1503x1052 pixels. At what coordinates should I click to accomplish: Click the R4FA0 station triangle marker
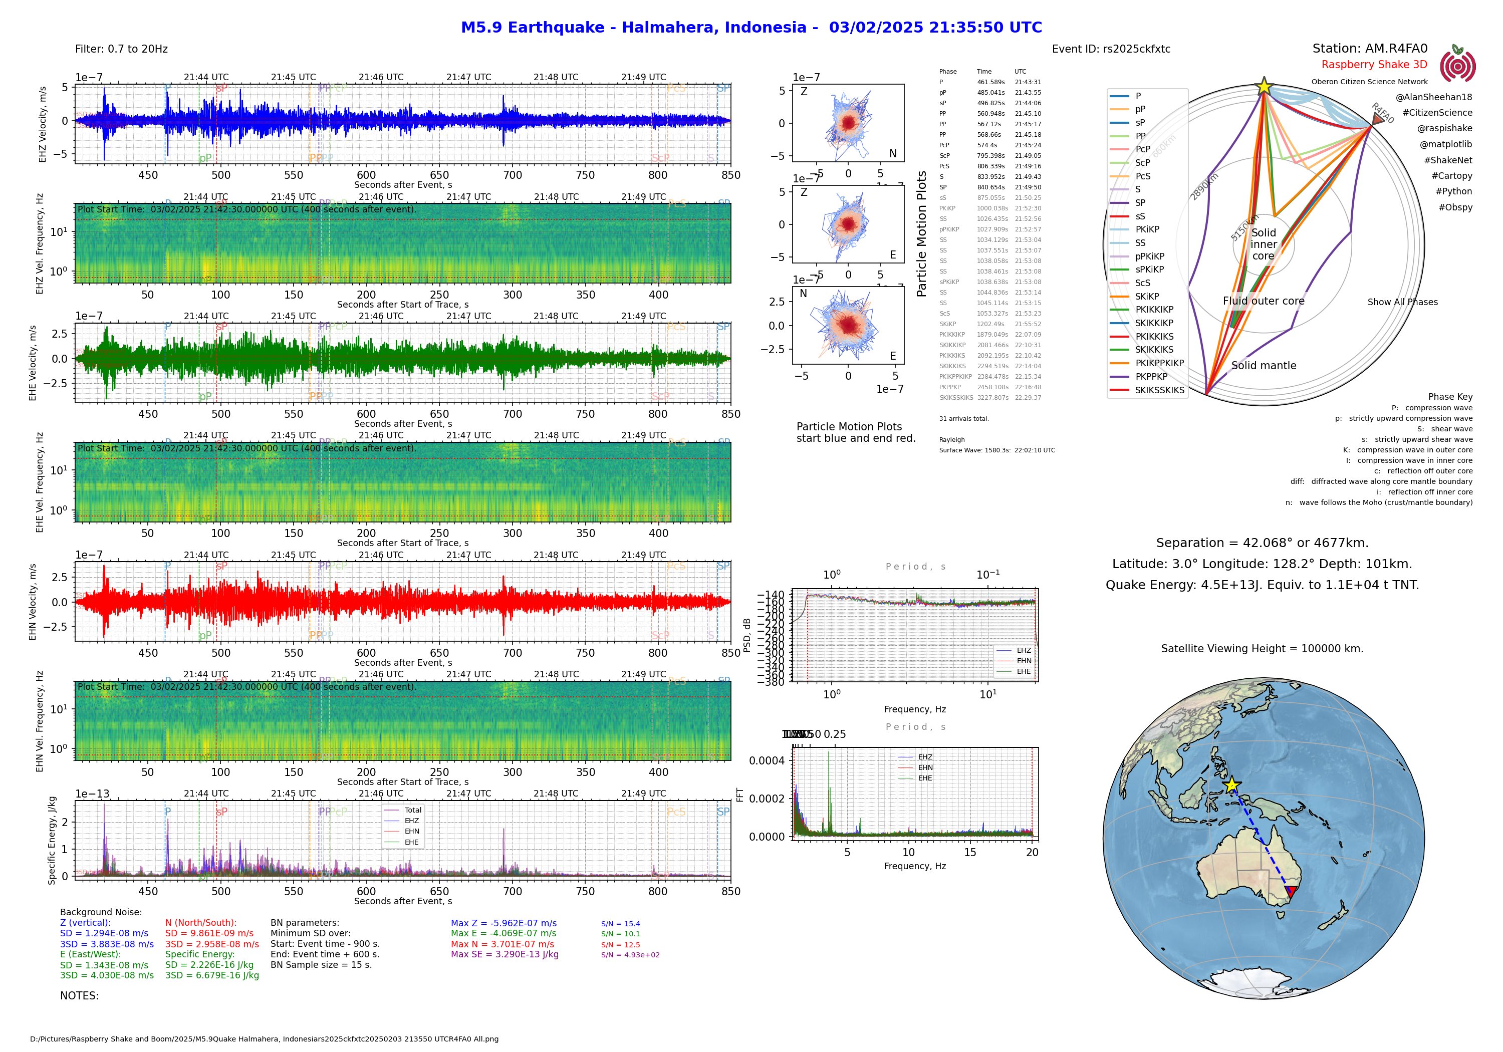coord(1378,119)
